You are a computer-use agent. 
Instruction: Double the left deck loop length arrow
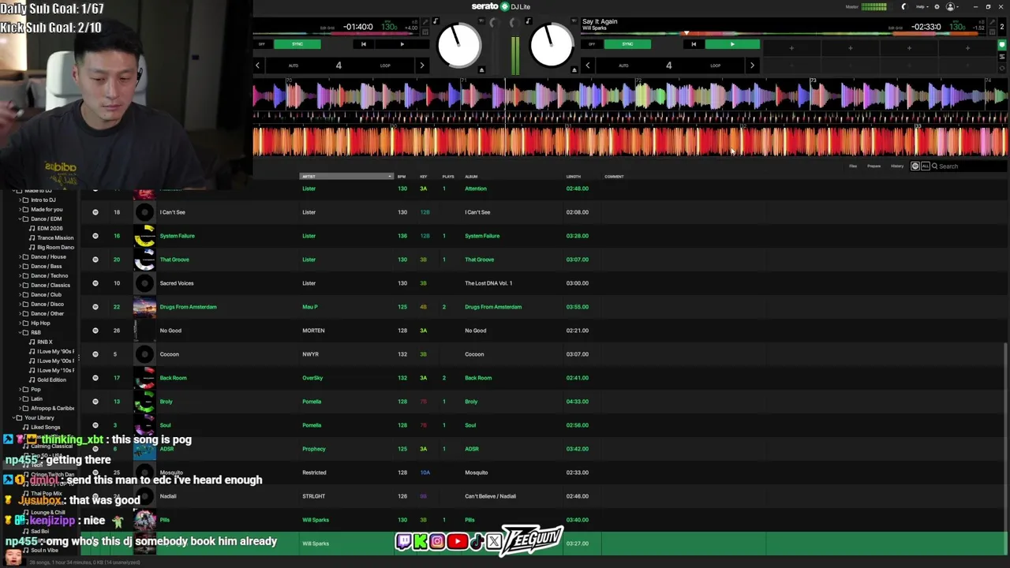pyautogui.click(x=422, y=65)
